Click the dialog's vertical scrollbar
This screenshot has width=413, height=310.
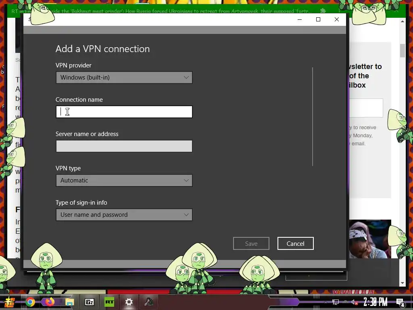tap(313, 117)
